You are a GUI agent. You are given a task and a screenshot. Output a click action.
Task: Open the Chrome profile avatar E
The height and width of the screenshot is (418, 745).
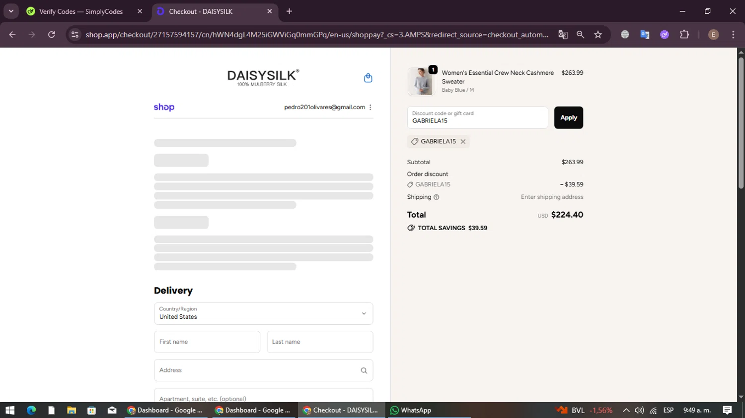click(713, 35)
